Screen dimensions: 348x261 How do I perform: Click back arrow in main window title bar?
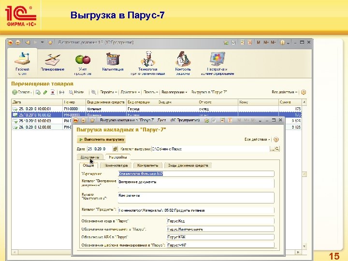28,43
